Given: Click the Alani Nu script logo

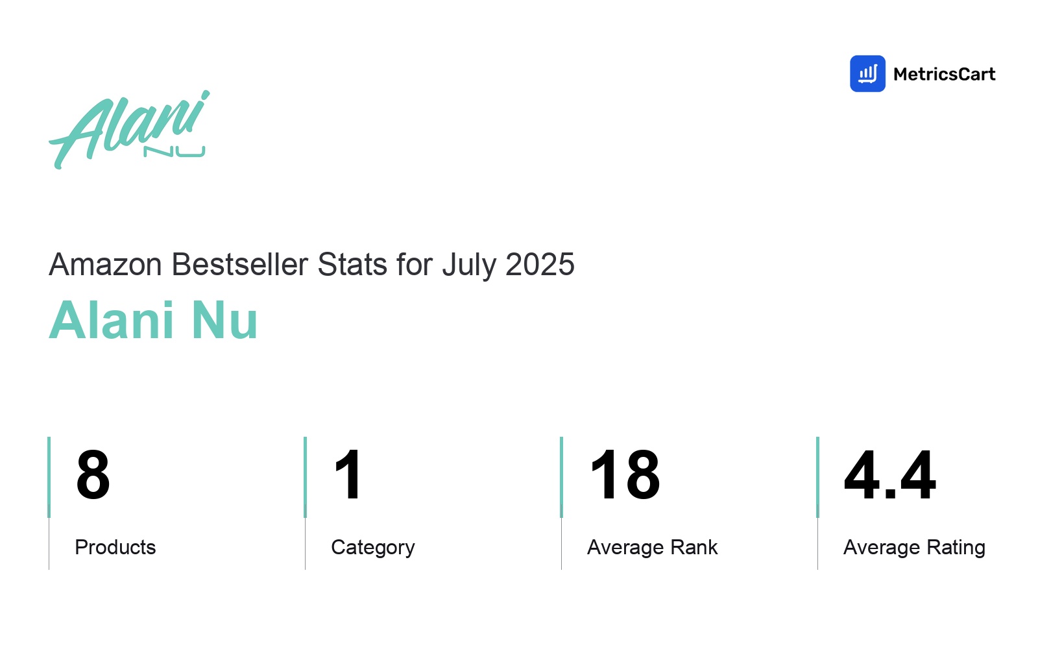Looking at the screenshot, I should pyautogui.click(x=129, y=130).
